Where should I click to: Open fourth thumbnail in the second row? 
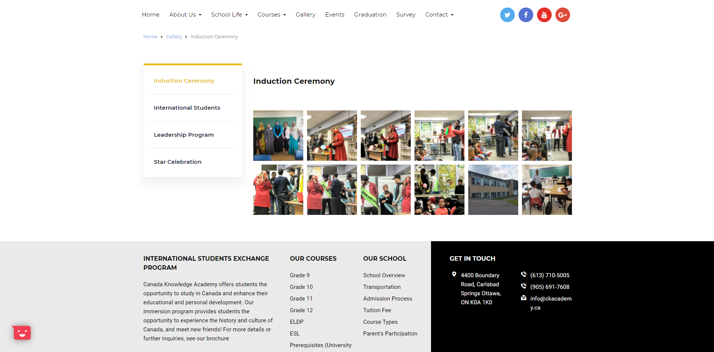click(x=439, y=190)
